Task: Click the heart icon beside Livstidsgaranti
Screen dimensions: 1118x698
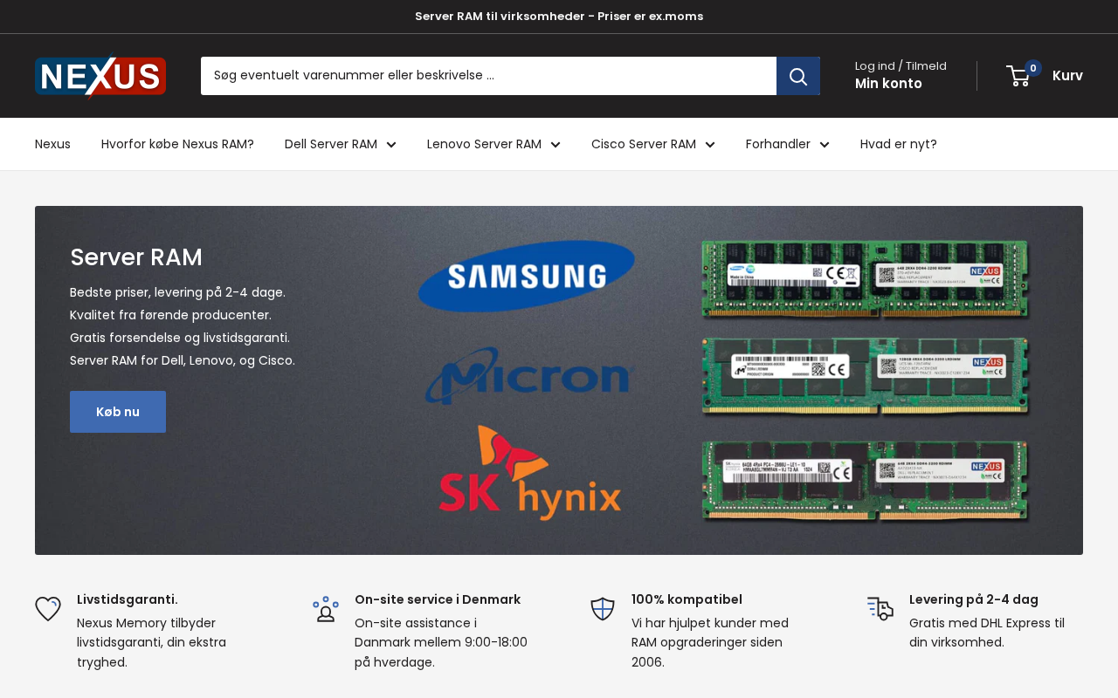Action: coord(48,608)
